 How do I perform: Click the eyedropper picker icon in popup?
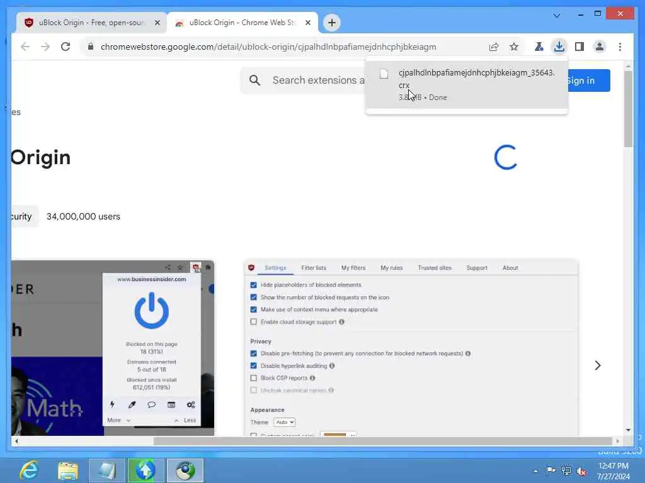(x=132, y=404)
